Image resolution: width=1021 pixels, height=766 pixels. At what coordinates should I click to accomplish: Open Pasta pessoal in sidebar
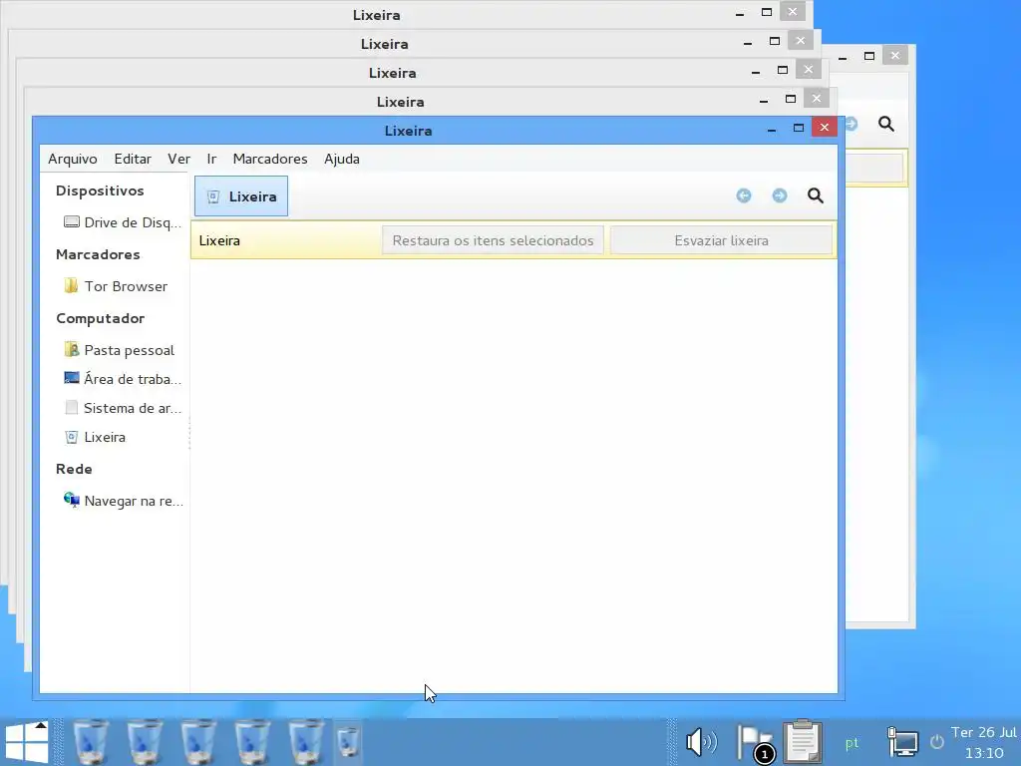[120, 350]
